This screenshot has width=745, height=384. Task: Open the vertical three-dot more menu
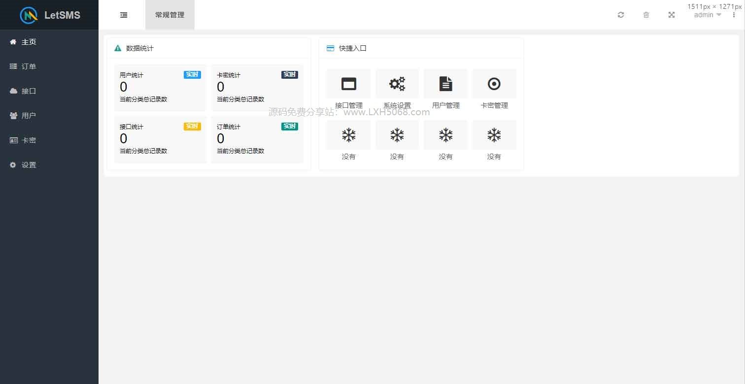click(x=734, y=15)
